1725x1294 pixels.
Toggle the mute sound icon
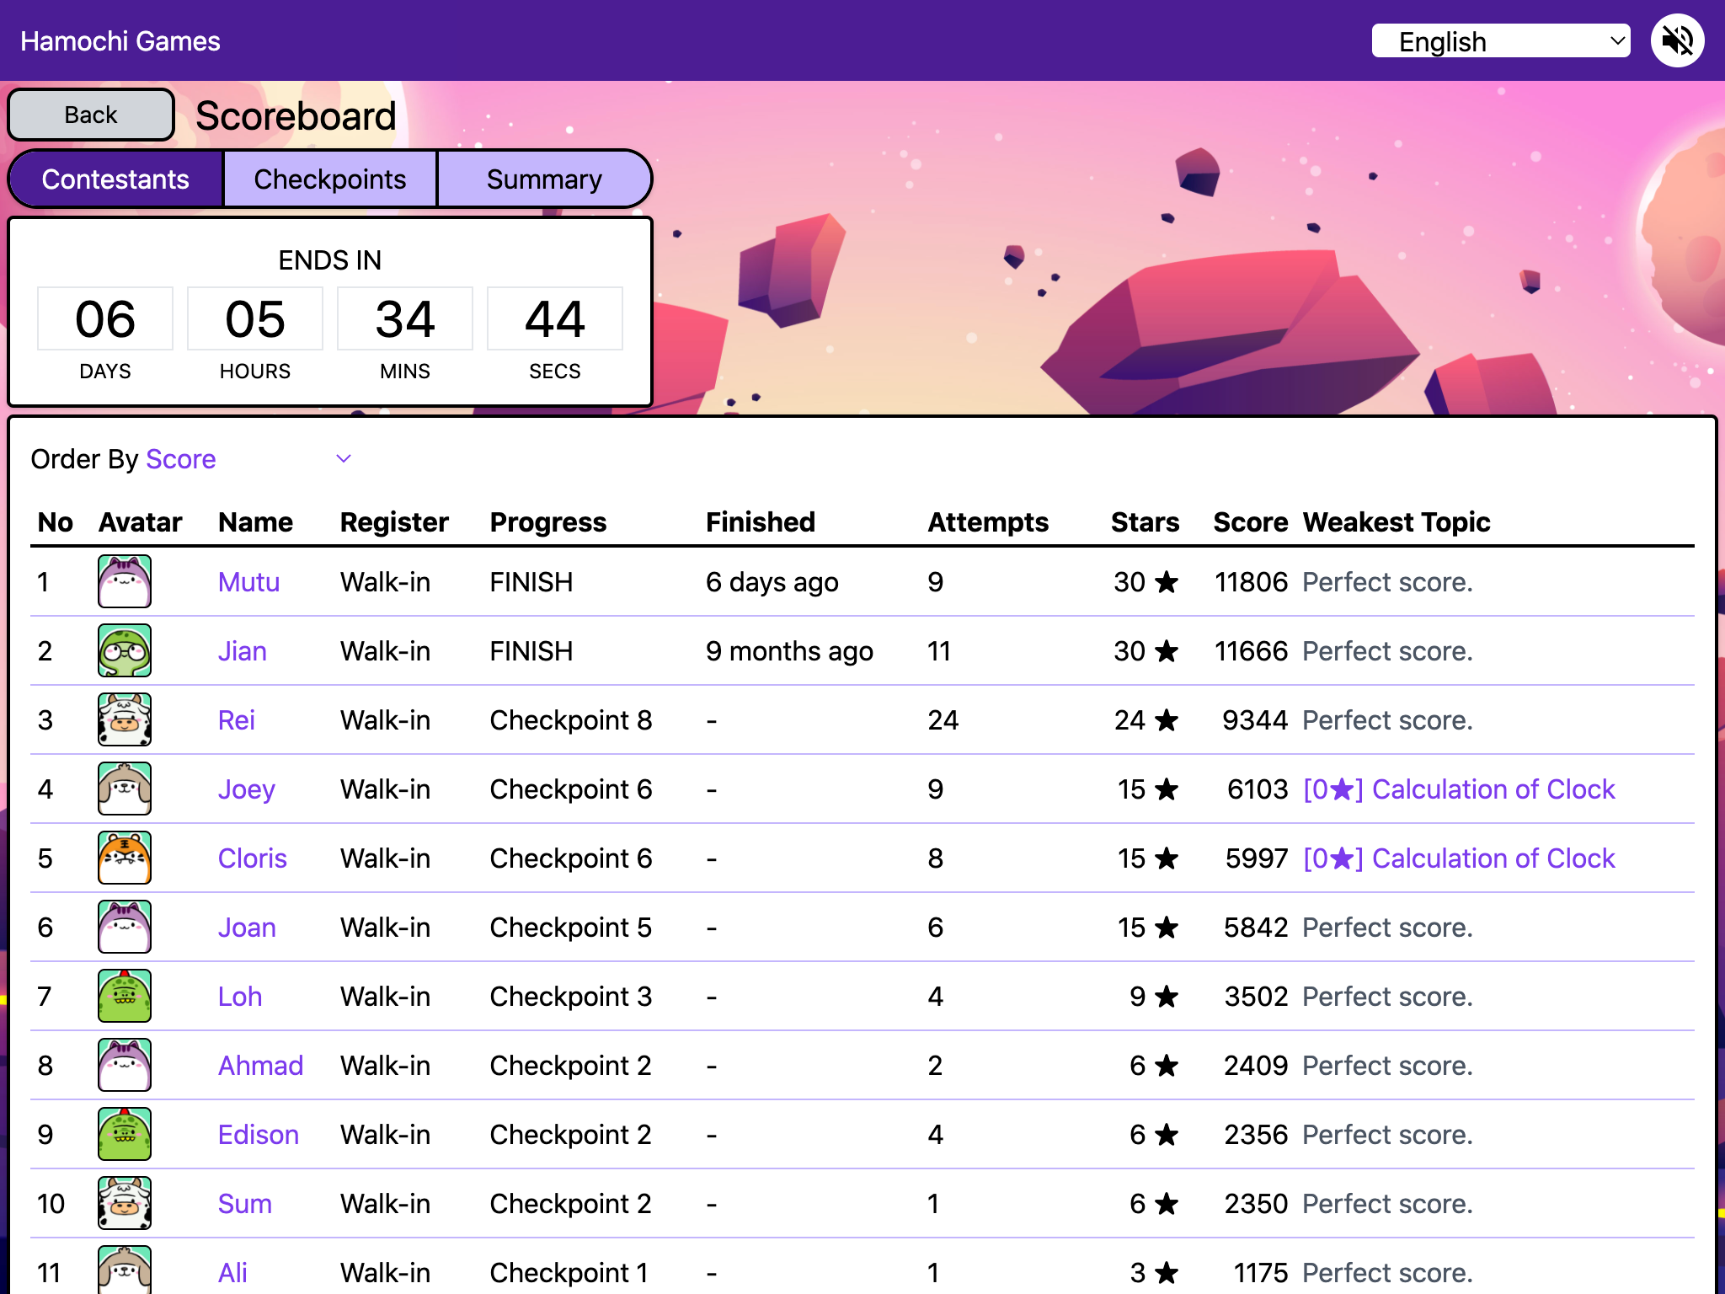pyautogui.click(x=1677, y=40)
